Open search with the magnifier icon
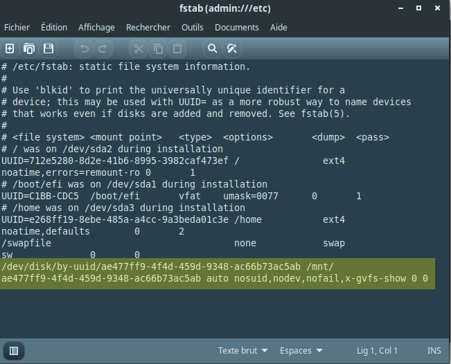Viewport: 451px width, 364px height. [213, 48]
